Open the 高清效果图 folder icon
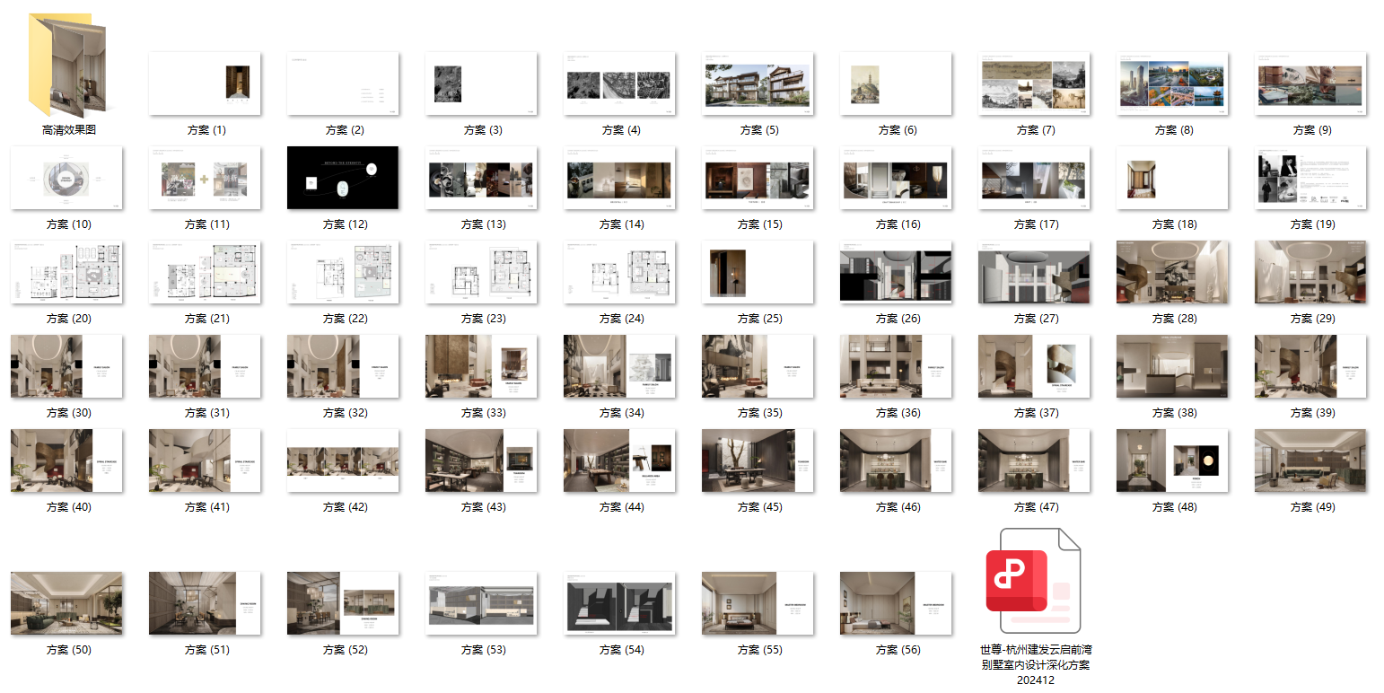 tap(68, 65)
